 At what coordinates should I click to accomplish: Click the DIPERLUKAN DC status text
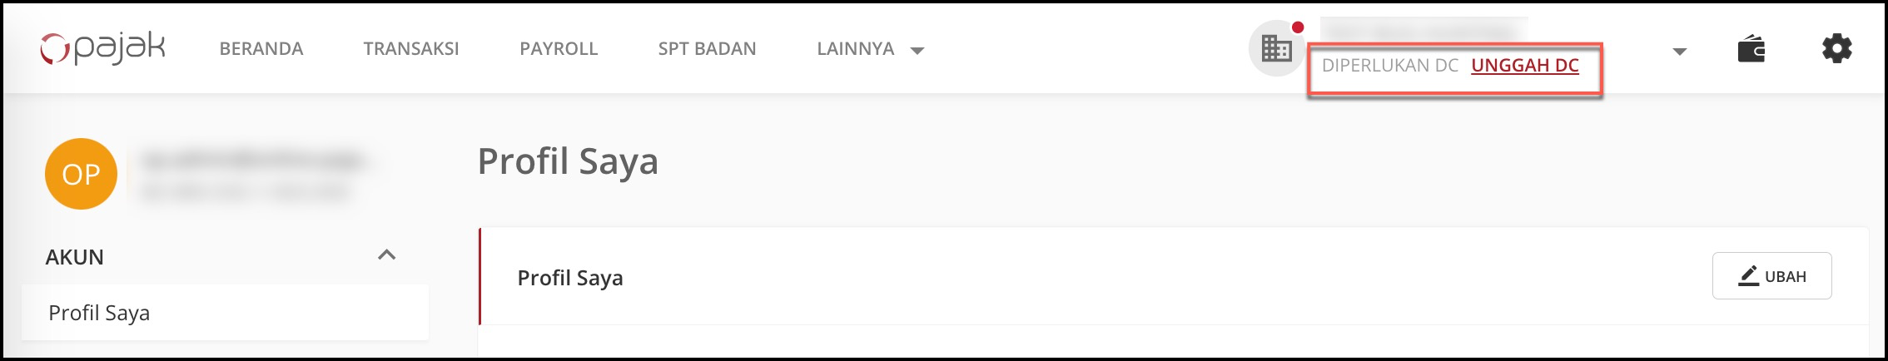(x=1389, y=66)
